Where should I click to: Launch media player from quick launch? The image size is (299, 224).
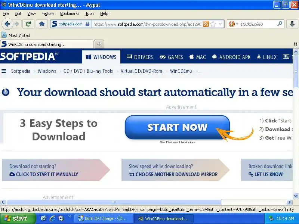61,218
